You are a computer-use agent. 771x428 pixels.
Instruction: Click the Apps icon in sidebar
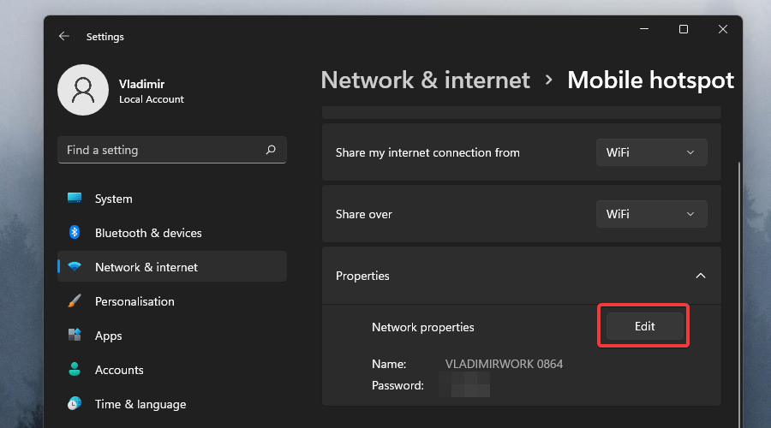pyautogui.click(x=75, y=336)
